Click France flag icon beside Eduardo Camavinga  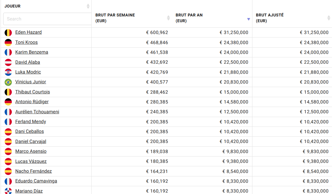click(x=8, y=181)
